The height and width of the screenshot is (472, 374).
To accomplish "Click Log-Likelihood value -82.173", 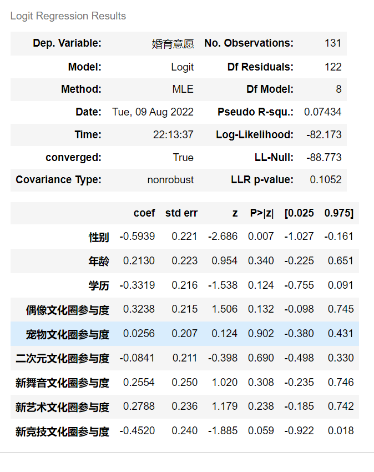I will coord(324,134).
